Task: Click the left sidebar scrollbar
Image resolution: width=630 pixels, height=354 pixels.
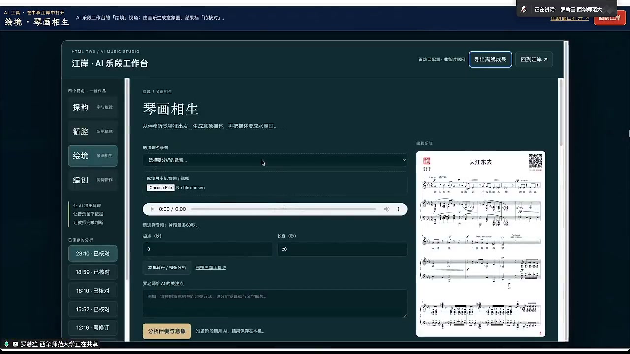Action: click(x=127, y=209)
